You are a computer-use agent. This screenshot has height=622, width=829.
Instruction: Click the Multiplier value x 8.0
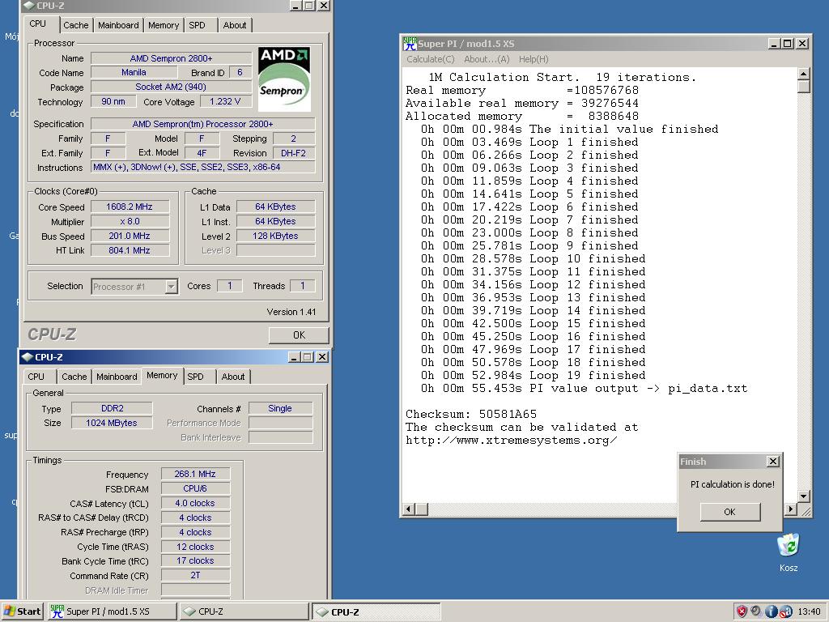pyautogui.click(x=130, y=222)
